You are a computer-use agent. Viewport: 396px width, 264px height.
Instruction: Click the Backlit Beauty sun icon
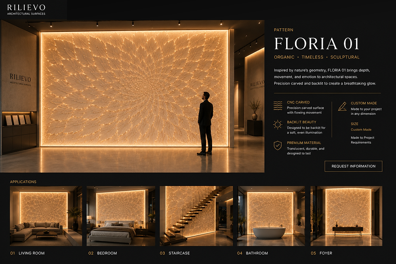click(x=278, y=125)
